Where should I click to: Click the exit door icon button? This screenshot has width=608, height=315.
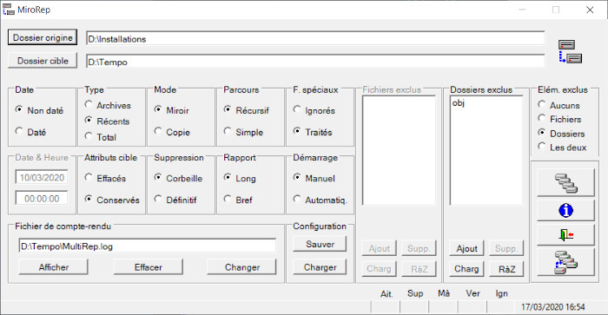click(x=565, y=235)
